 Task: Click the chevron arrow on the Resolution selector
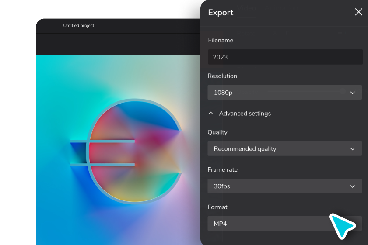click(353, 93)
